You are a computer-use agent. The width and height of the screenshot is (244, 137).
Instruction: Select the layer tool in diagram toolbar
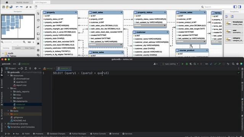pos(38,34)
